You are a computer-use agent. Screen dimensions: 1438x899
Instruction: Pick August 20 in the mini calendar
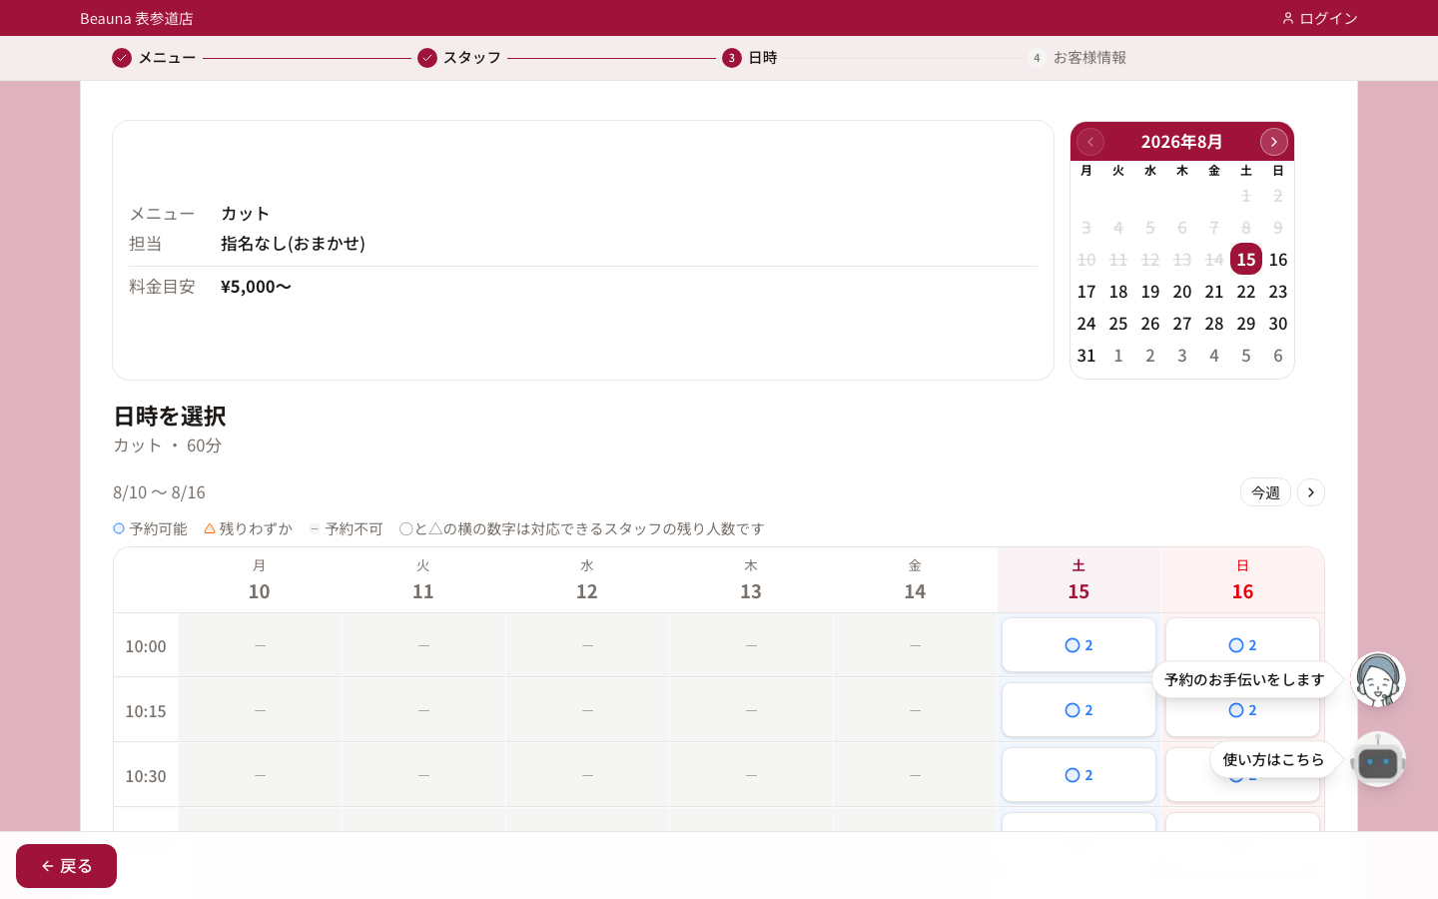point(1182,292)
